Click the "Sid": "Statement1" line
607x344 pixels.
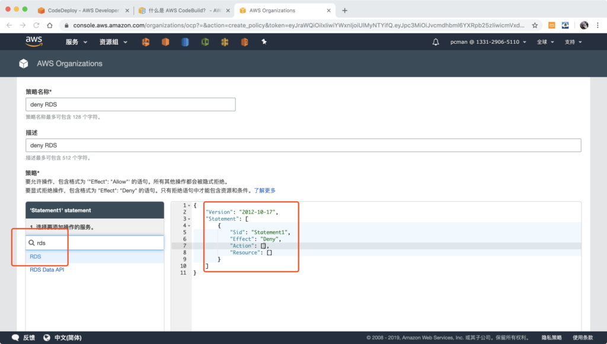[x=260, y=232]
